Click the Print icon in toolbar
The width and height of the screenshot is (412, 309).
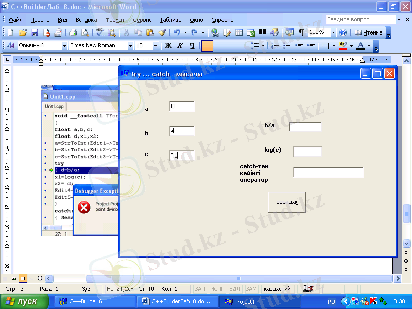coord(73,32)
